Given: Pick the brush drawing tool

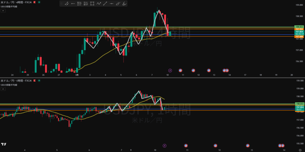Looking at the screenshot, I should [x=118, y=4].
